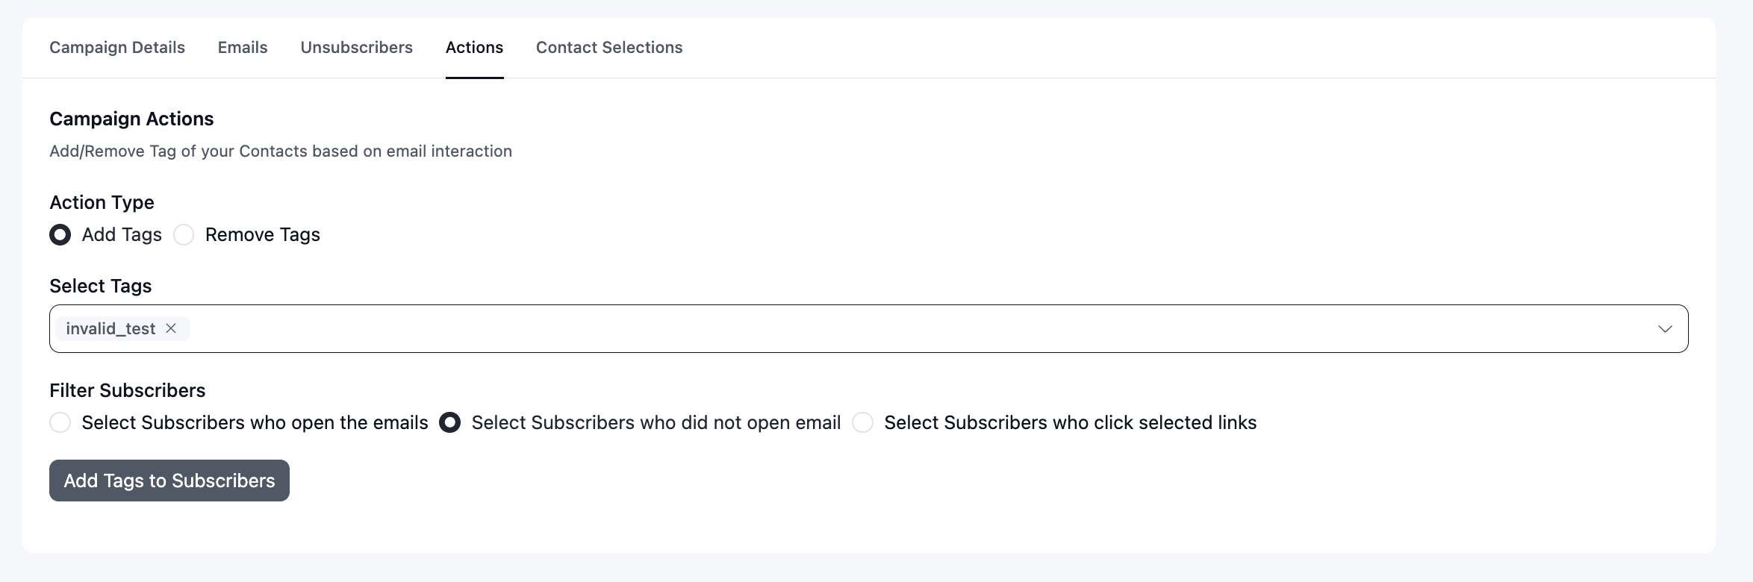Click the invalid_test tag chip text
The image size is (1753, 582).
pyautogui.click(x=110, y=329)
